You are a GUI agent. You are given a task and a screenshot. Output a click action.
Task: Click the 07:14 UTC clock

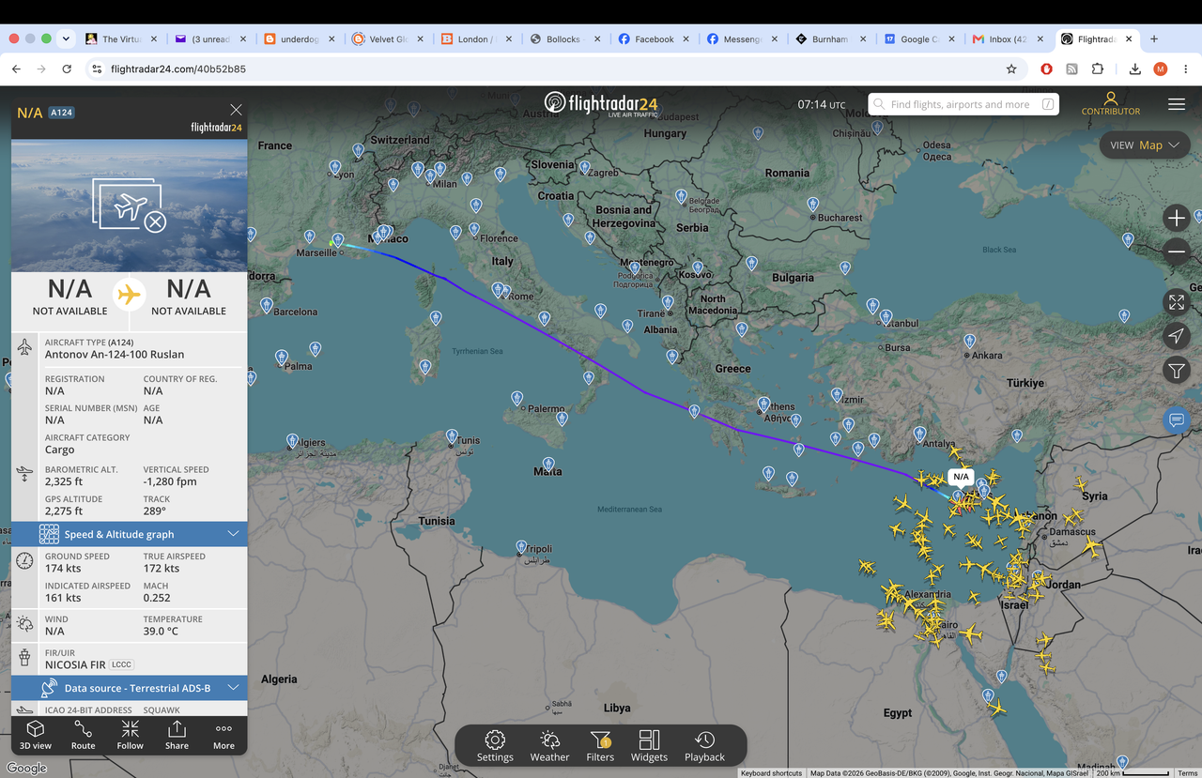coord(822,104)
